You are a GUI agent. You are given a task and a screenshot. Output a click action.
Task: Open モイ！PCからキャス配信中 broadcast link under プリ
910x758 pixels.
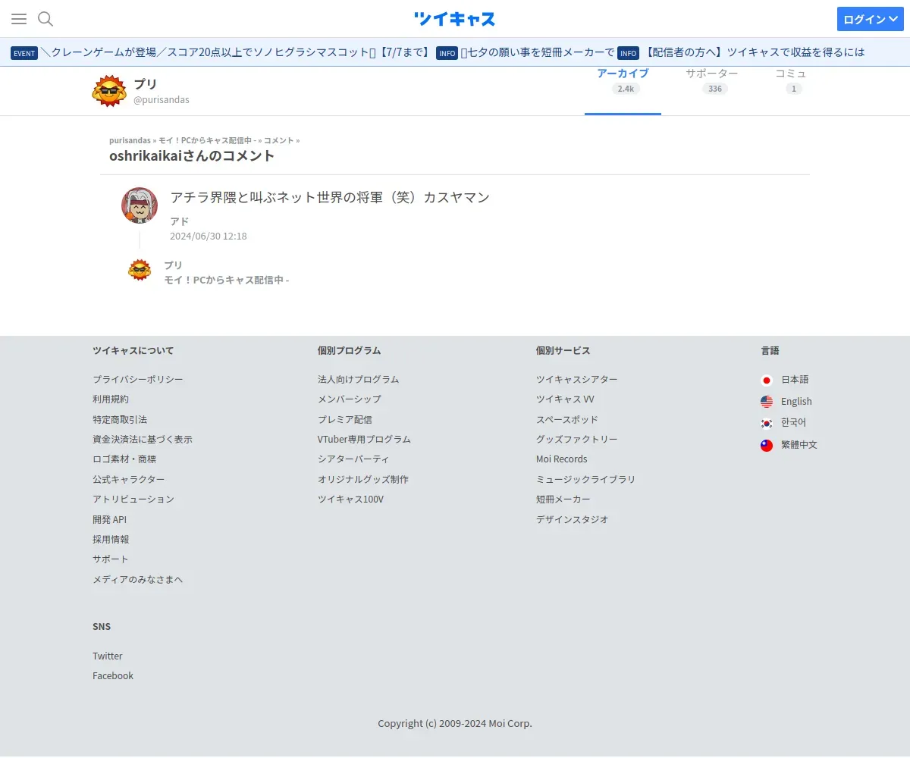227,280
